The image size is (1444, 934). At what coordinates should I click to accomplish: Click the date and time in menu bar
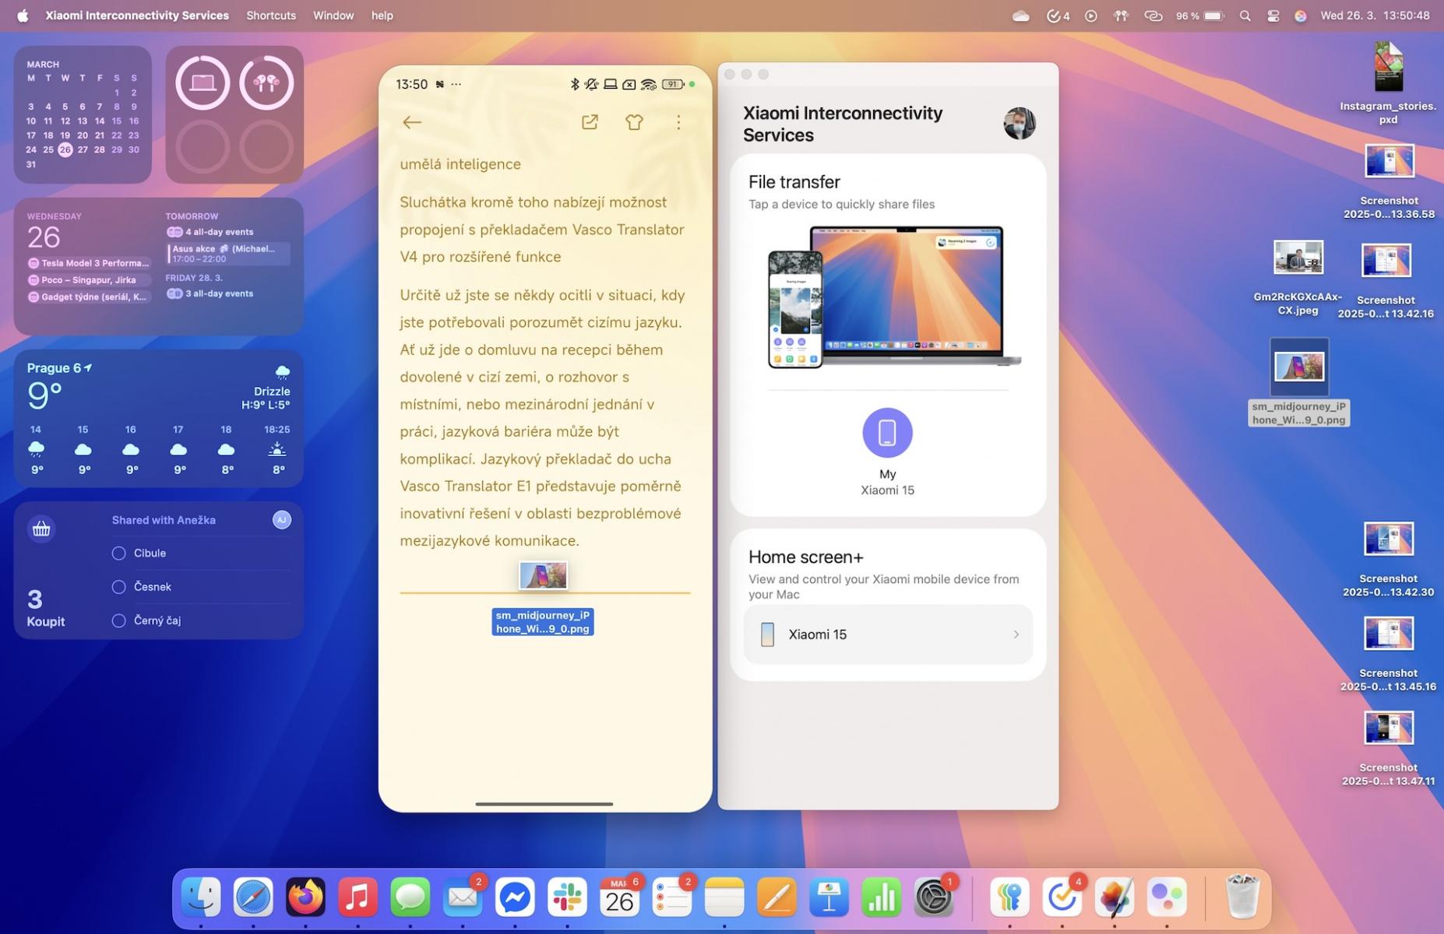1375,16
